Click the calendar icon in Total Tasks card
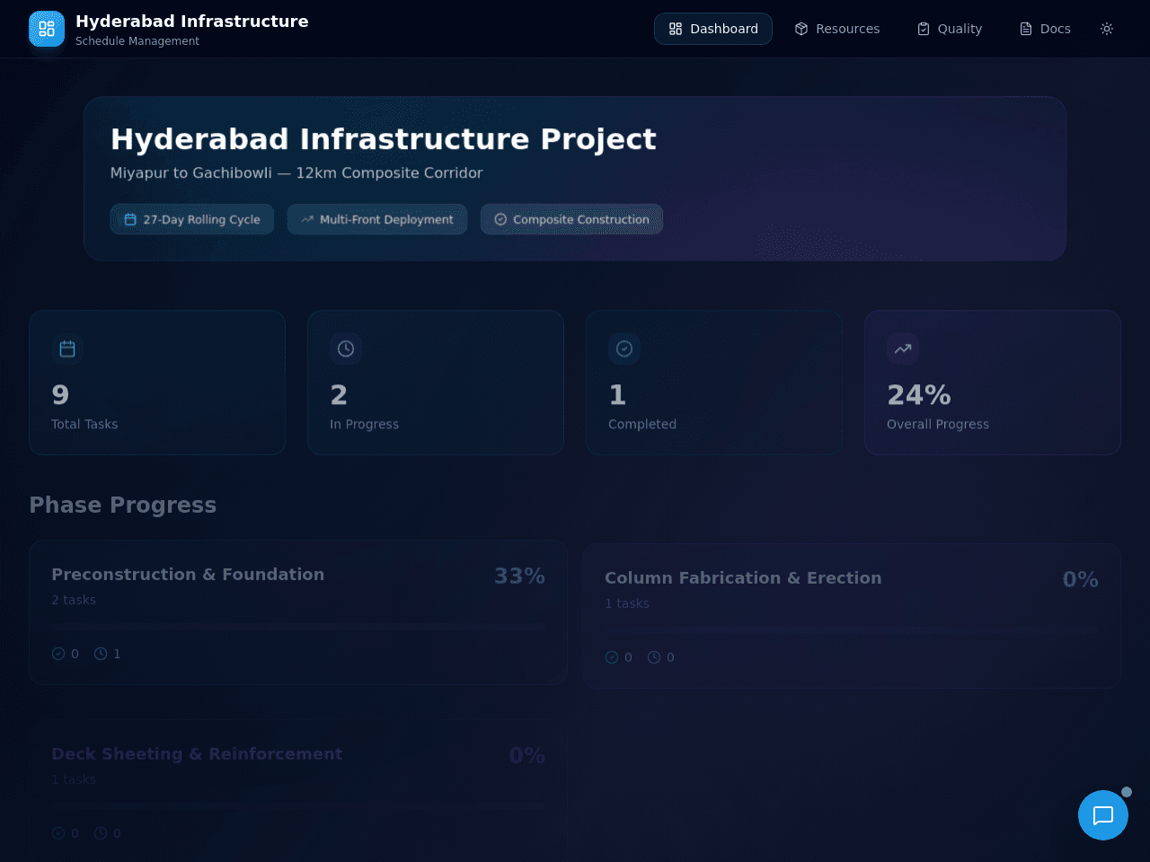Image resolution: width=1150 pixels, height=862 pixels. pyautogui.click(x=67, y=348)
